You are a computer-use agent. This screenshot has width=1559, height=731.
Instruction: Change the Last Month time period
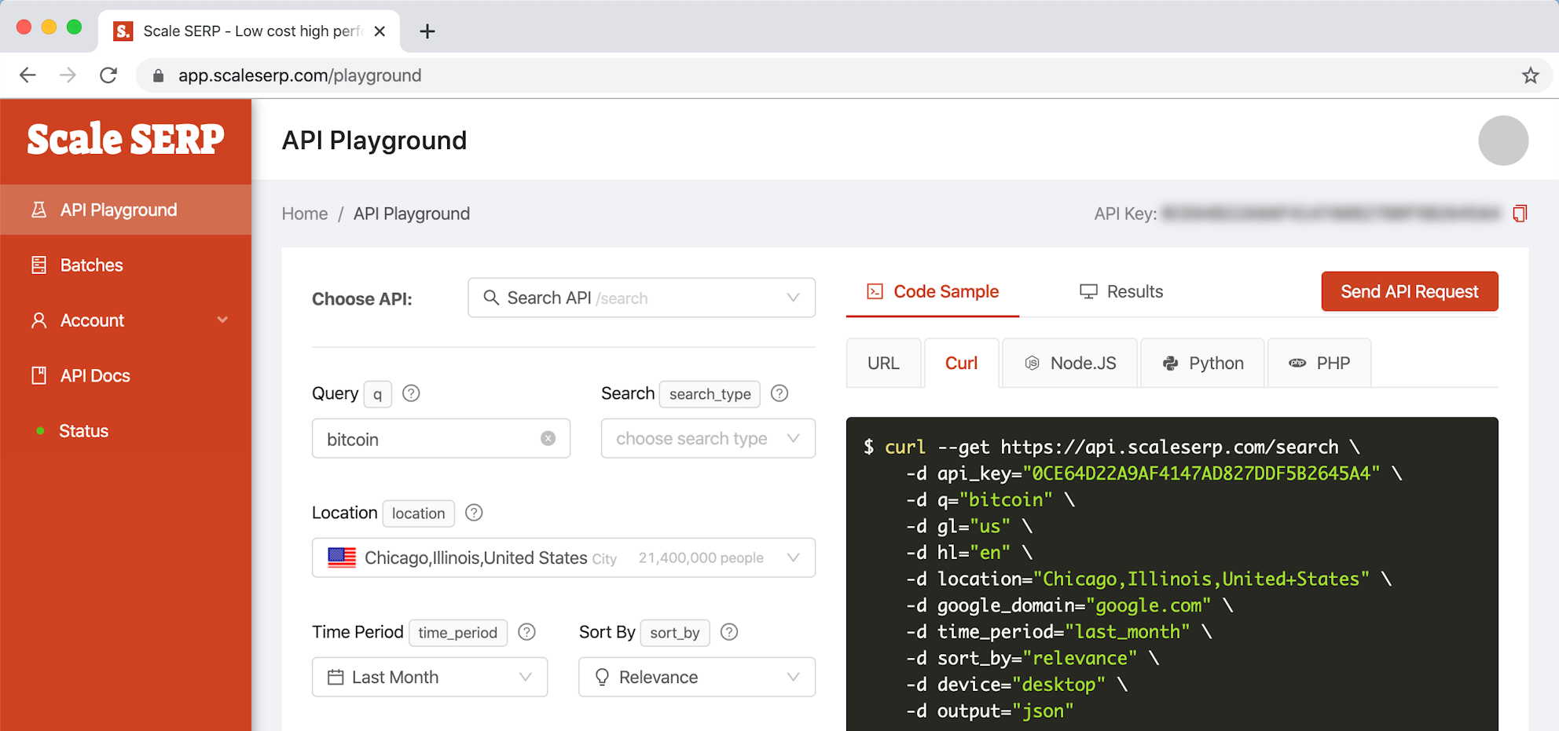click(429, 678)
